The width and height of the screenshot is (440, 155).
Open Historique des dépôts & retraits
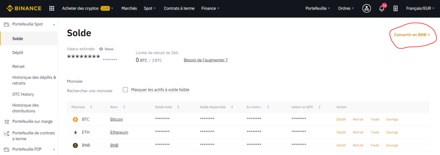(34, 80)
